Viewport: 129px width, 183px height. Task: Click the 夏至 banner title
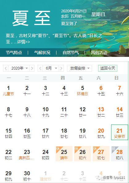[x=31, y=18]
